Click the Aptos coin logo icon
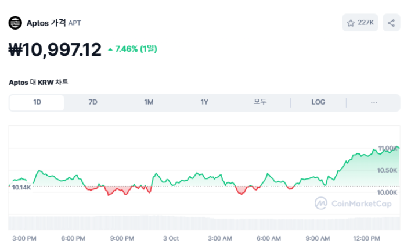Screen dimensions: 411x247 tap(15, 23)
